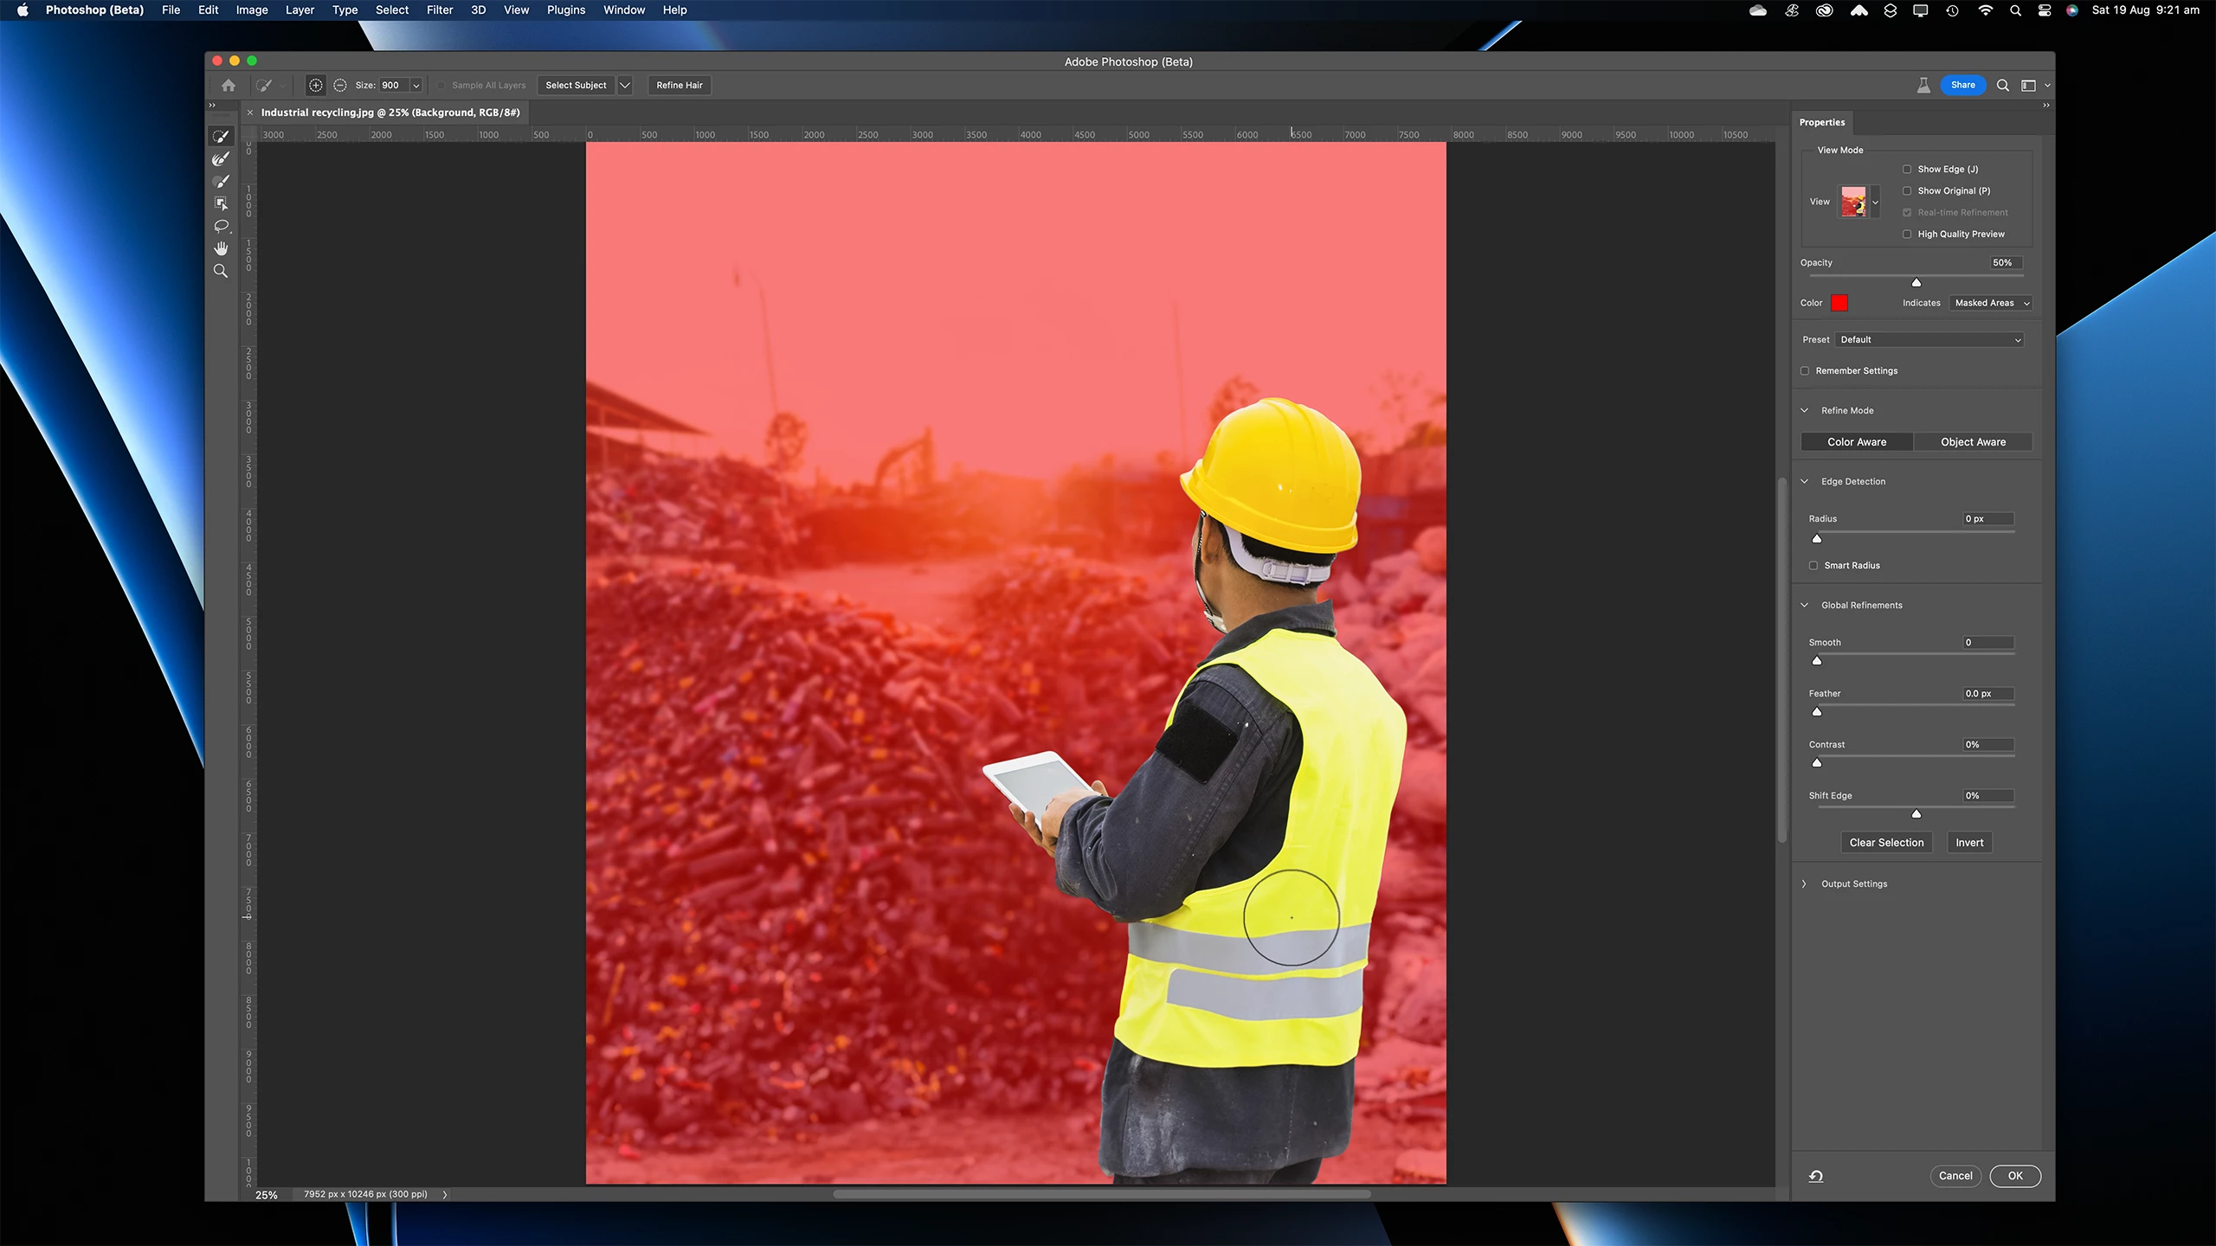
Task: Open the Indicates Masked Areas dropdown
Action: (1991, 303)
